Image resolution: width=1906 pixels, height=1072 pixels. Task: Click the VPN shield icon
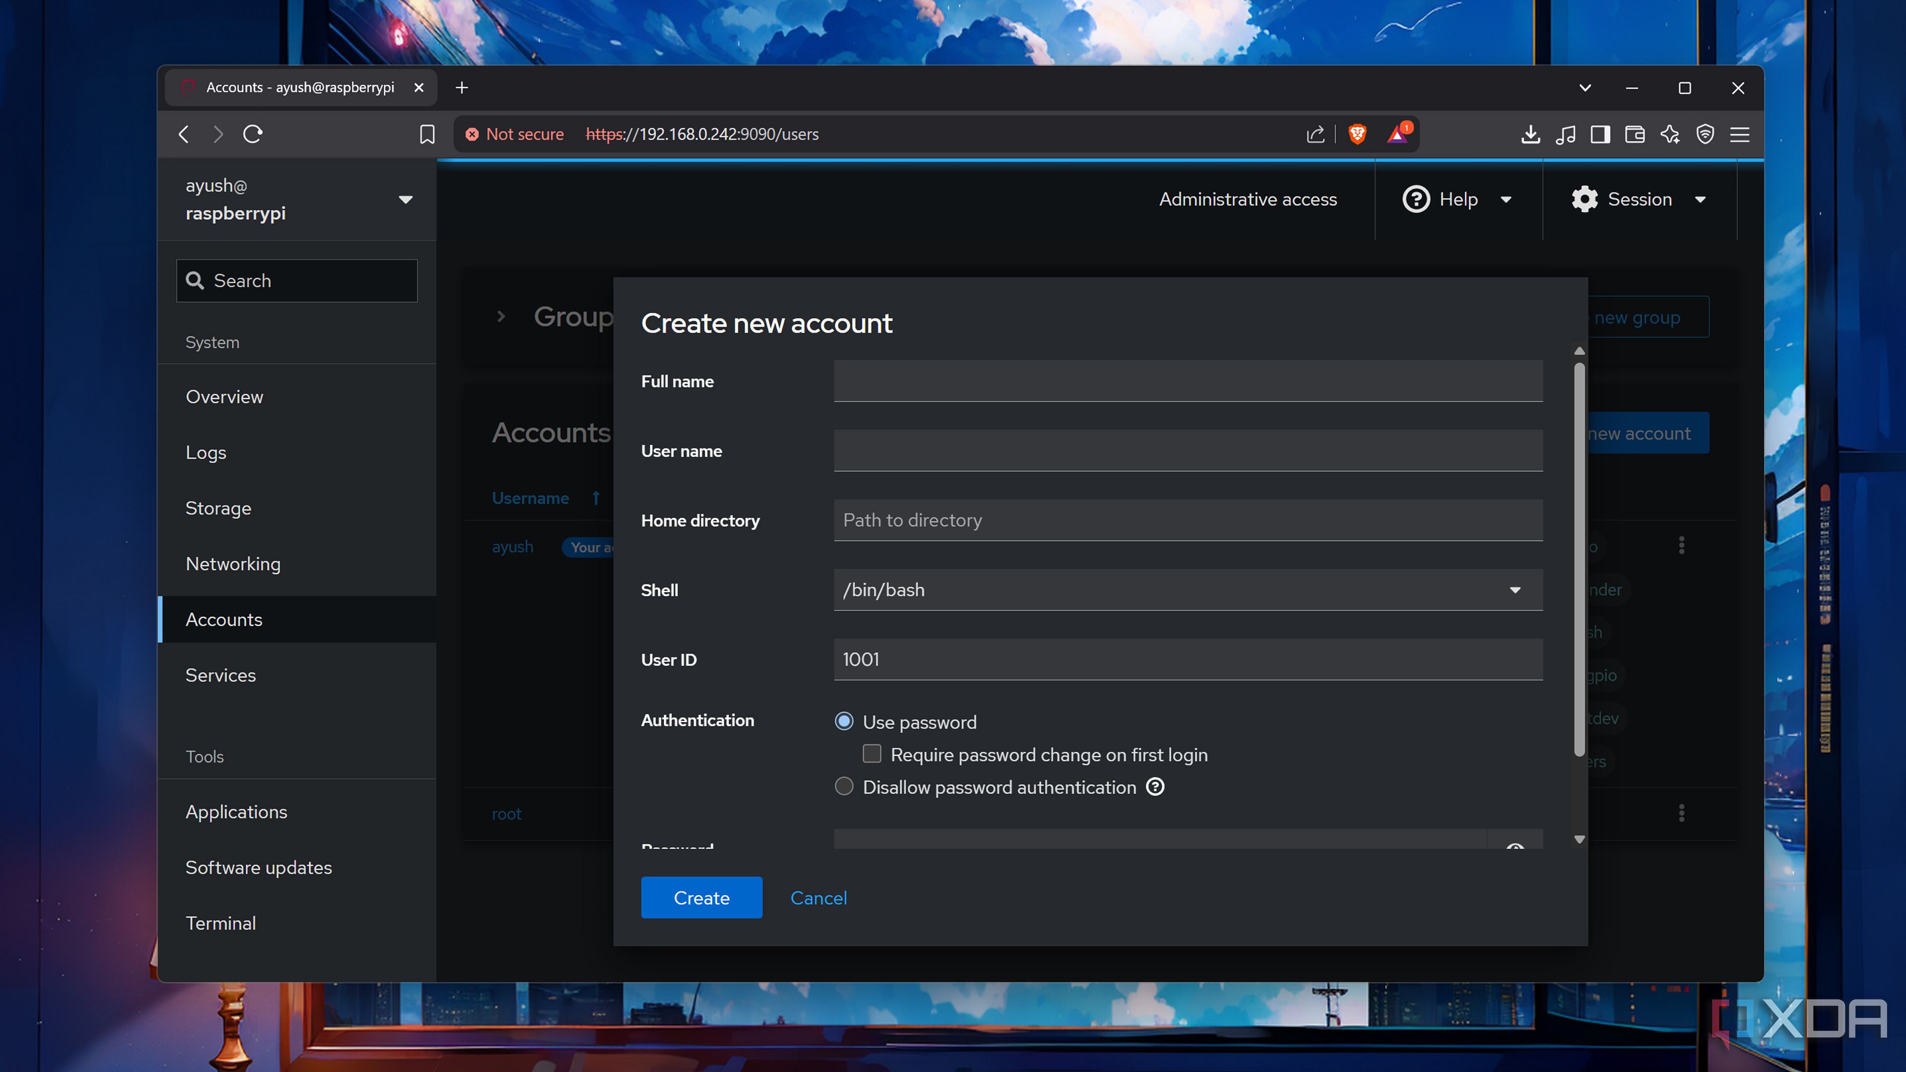1705,134
